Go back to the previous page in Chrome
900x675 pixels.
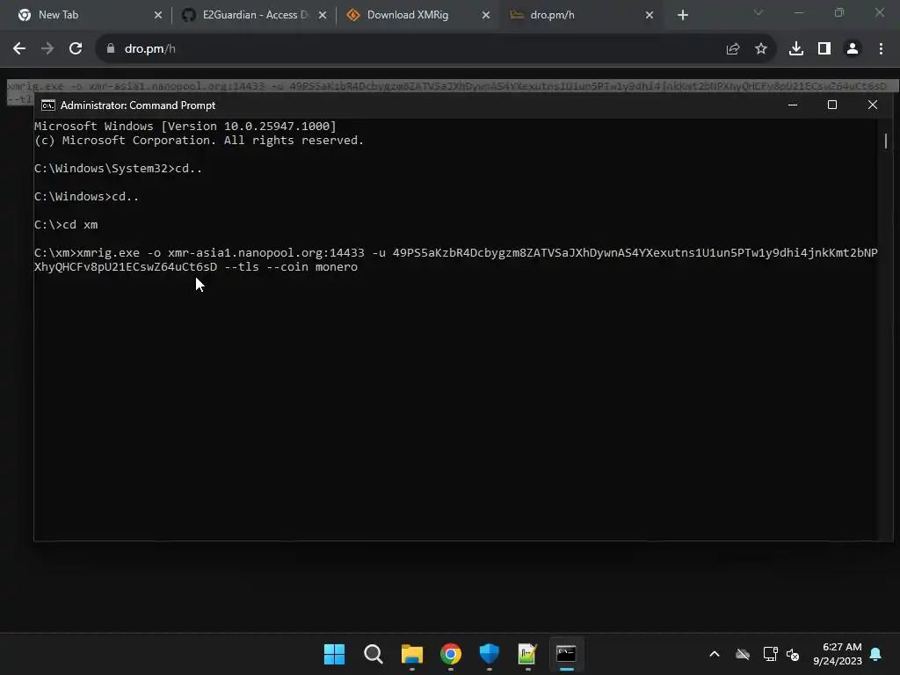tap(19, 49)
